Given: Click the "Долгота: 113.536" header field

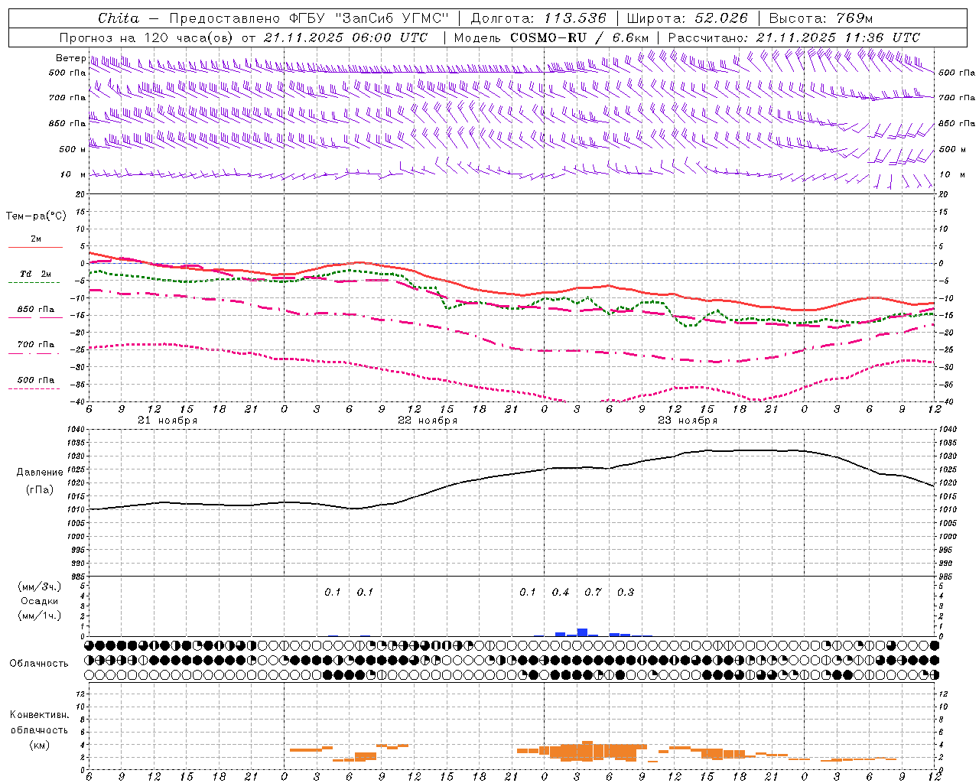Looking at the screenshot, I should (x=538, y=18).
